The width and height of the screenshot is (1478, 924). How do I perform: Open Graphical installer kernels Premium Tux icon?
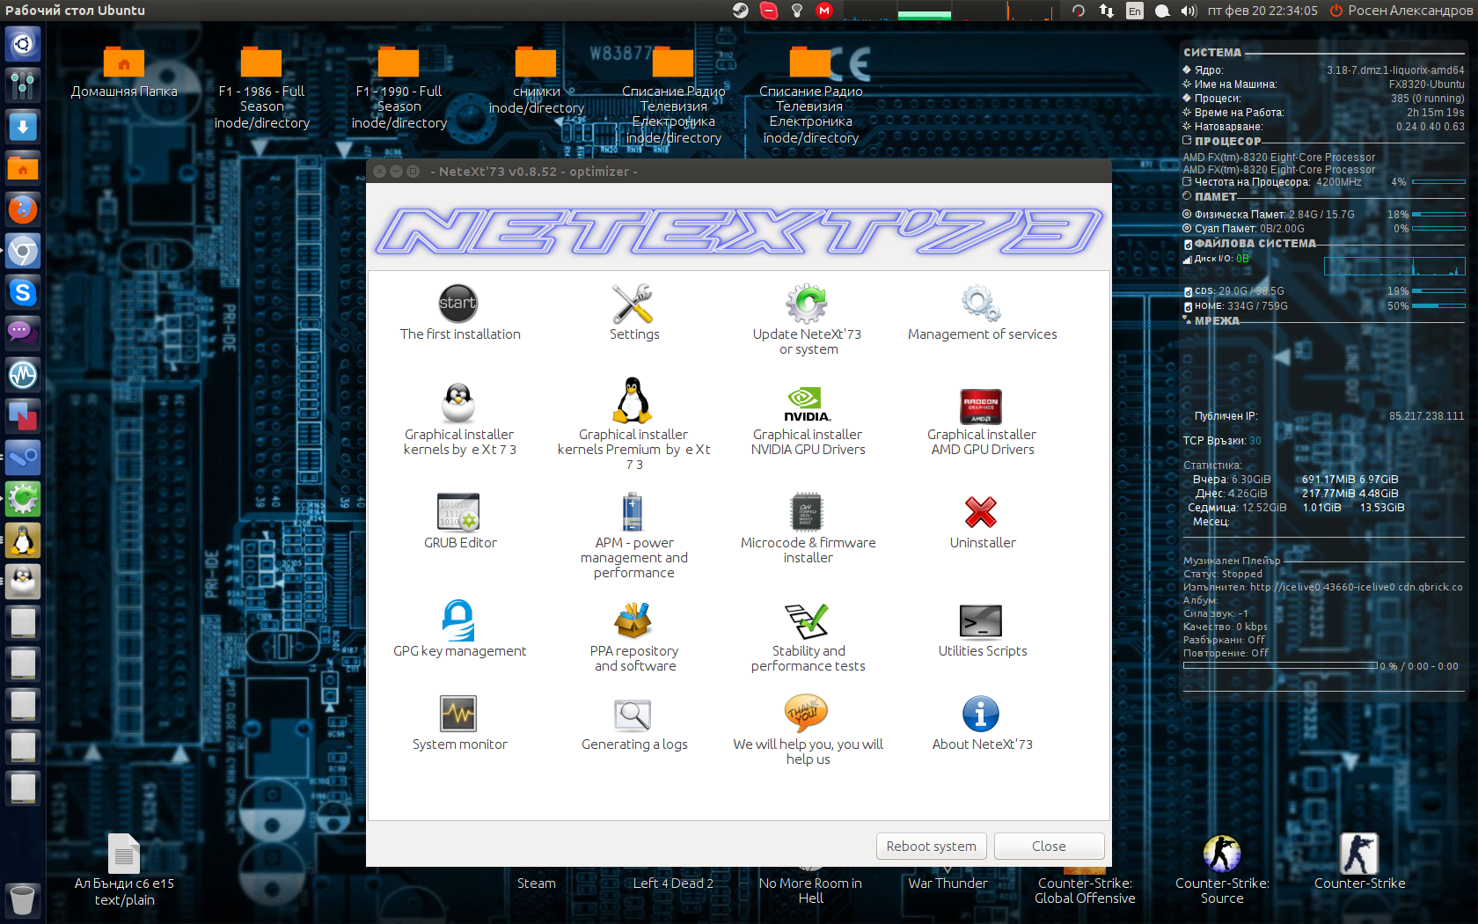tap(633, 401)
